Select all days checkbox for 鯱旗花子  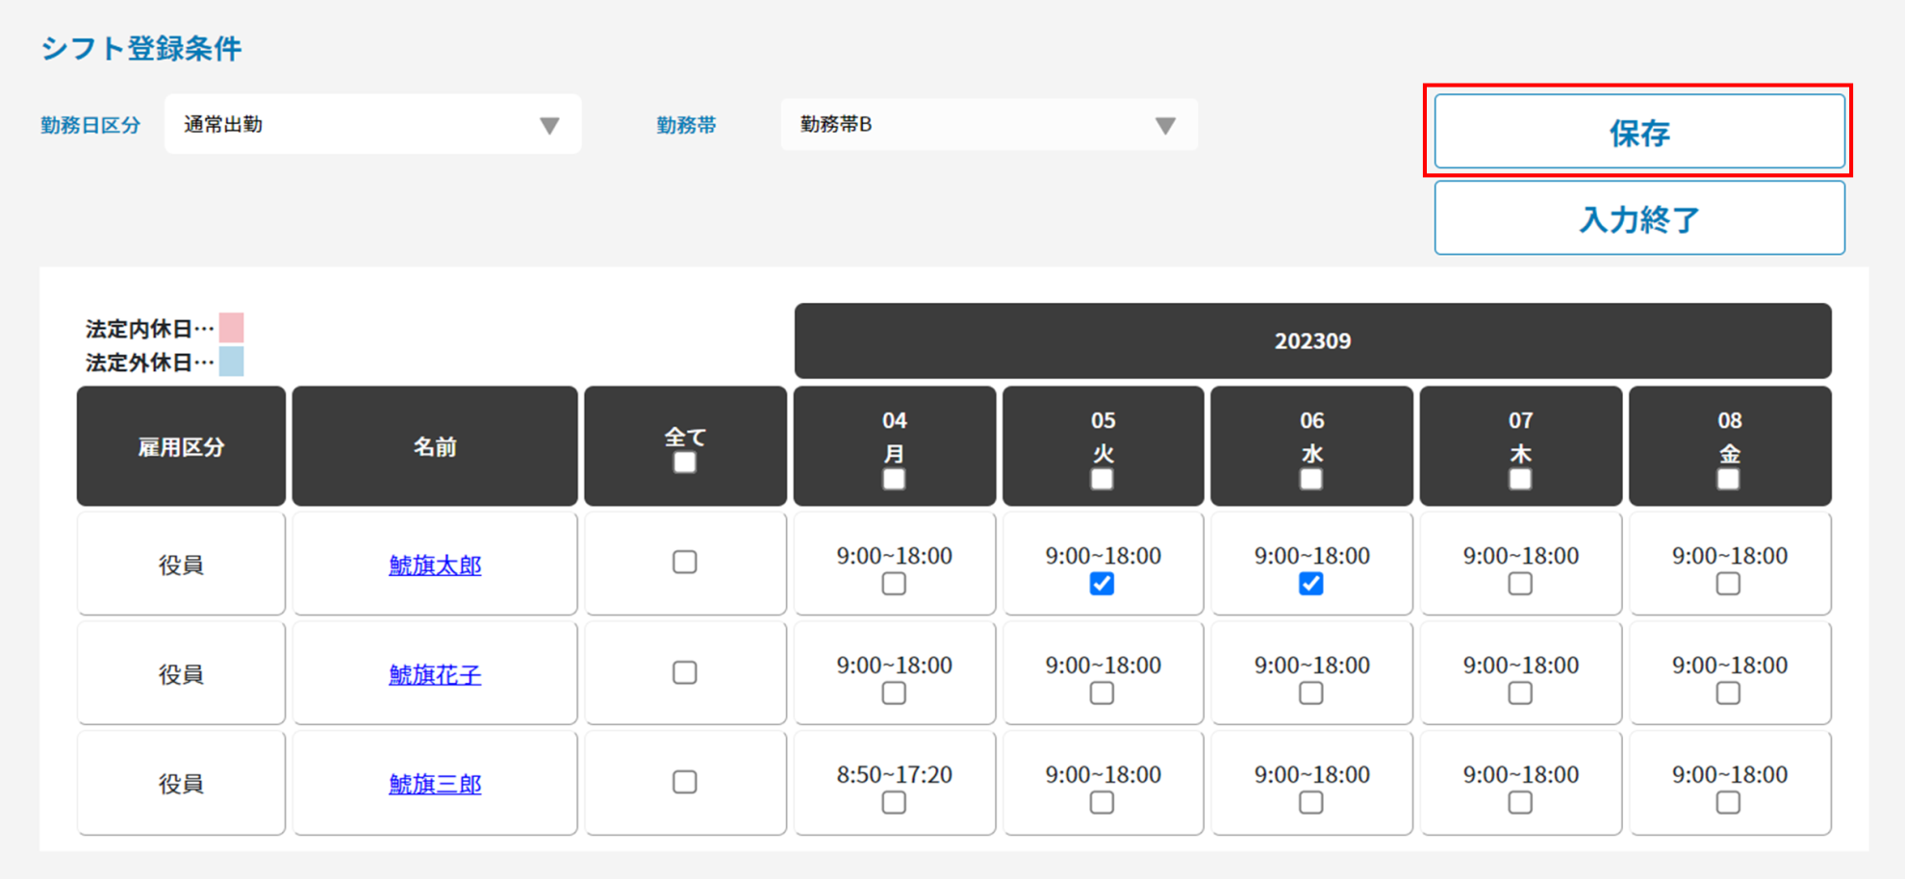[x=685, y=672]
